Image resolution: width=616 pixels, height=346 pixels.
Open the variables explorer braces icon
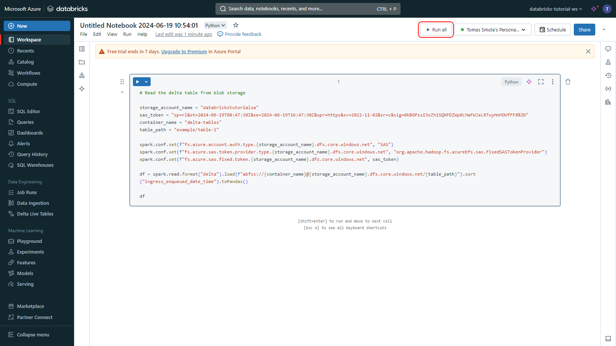pos(608,89)
